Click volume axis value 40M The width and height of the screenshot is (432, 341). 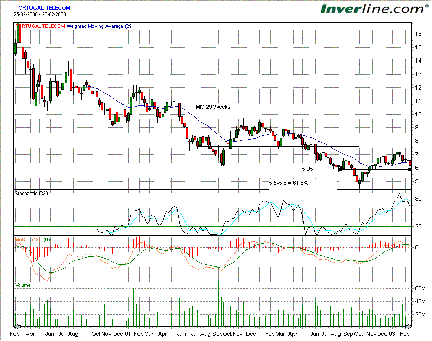tap(420, 301)
